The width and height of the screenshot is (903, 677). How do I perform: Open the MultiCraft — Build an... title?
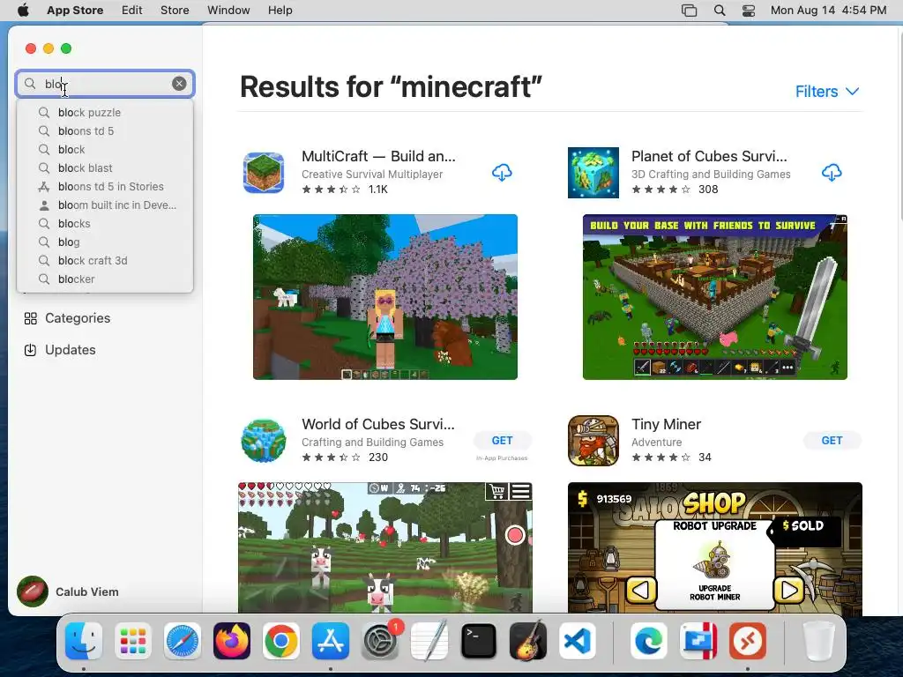click(x=378, y=156)
